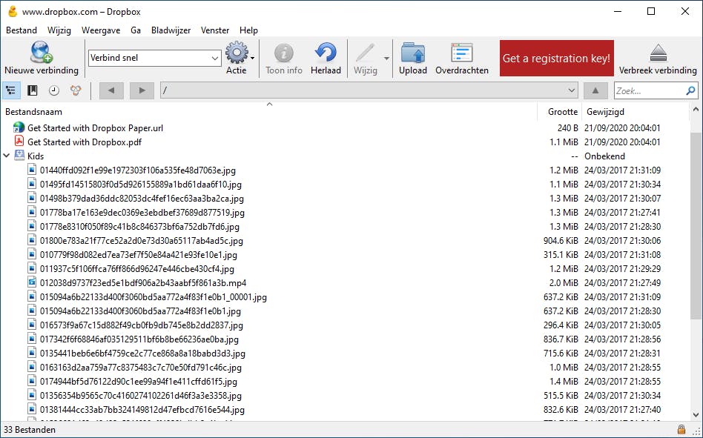The width and height of the screenshot is (703, 438).
Task: Collapse the Kids folder tree
Action: point(6,156)
